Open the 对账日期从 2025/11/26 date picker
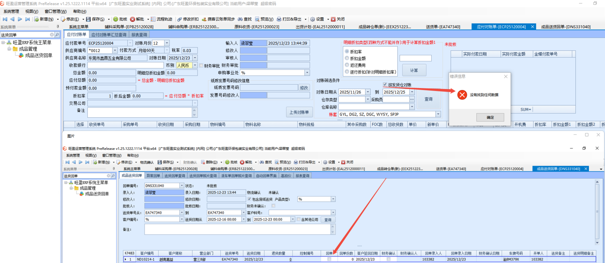The image size is (605, 263). (368, 92)
